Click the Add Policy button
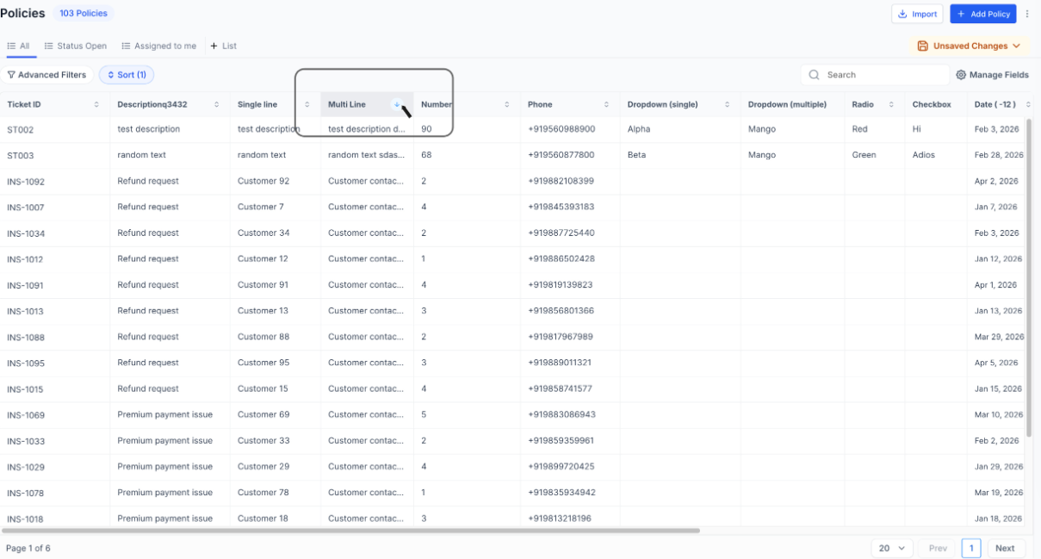Image resolution: width=1041 pixels, height=559 pixels. [x=982, y=14]
